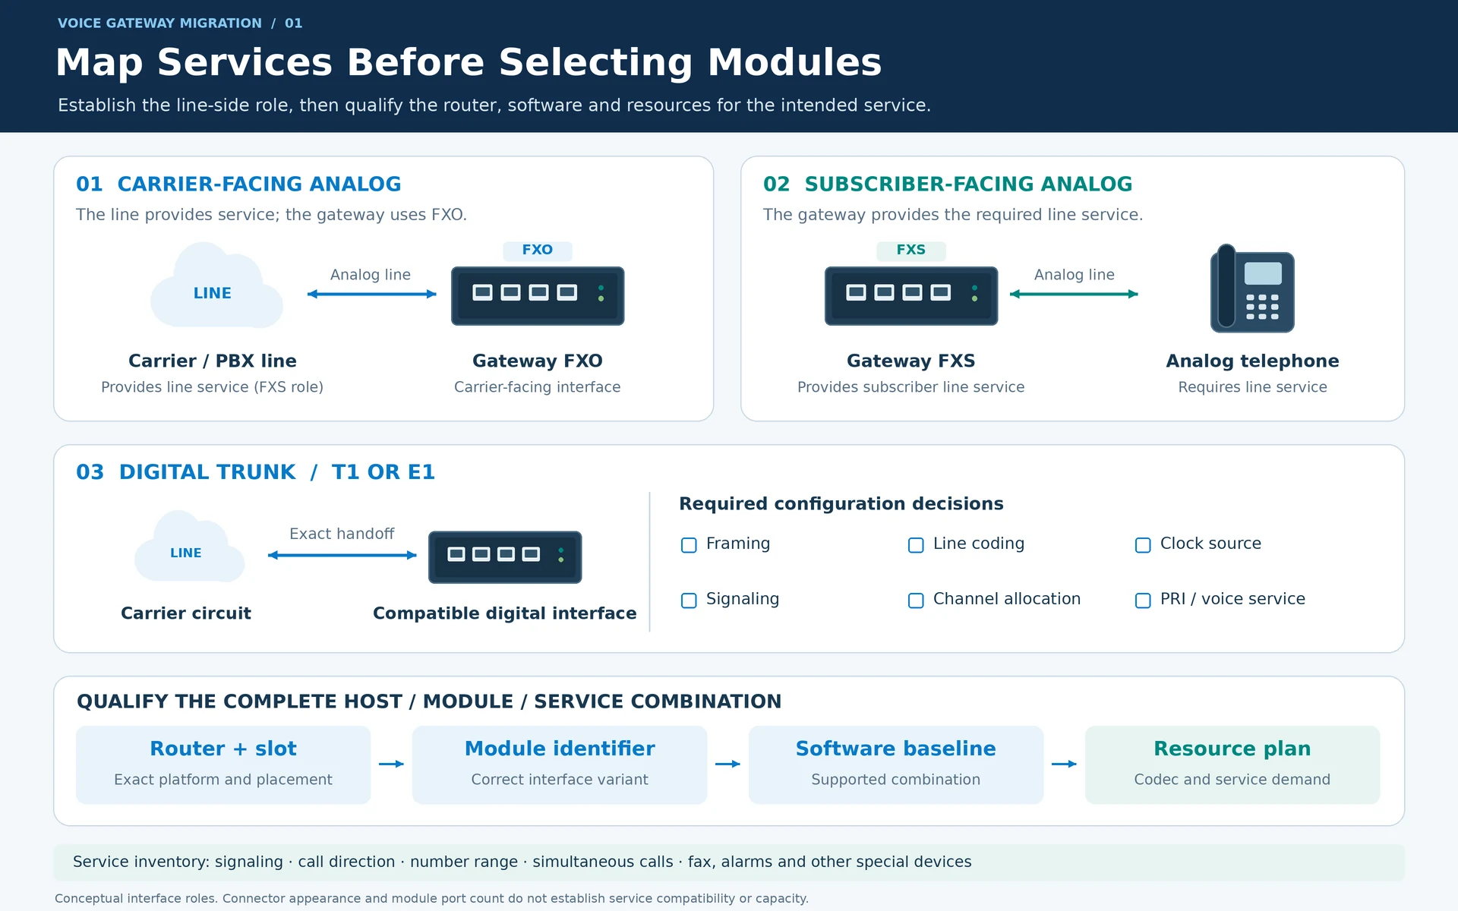Select the Resource plan card
This screenshot has height=911, width=1458.
click(1232, 764)
